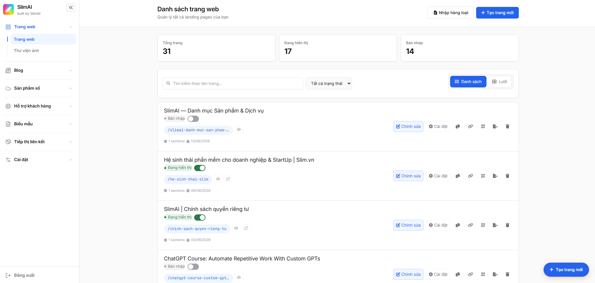Preview /he-sinh-thai-slim with the eye icon

tap(218, 179)
